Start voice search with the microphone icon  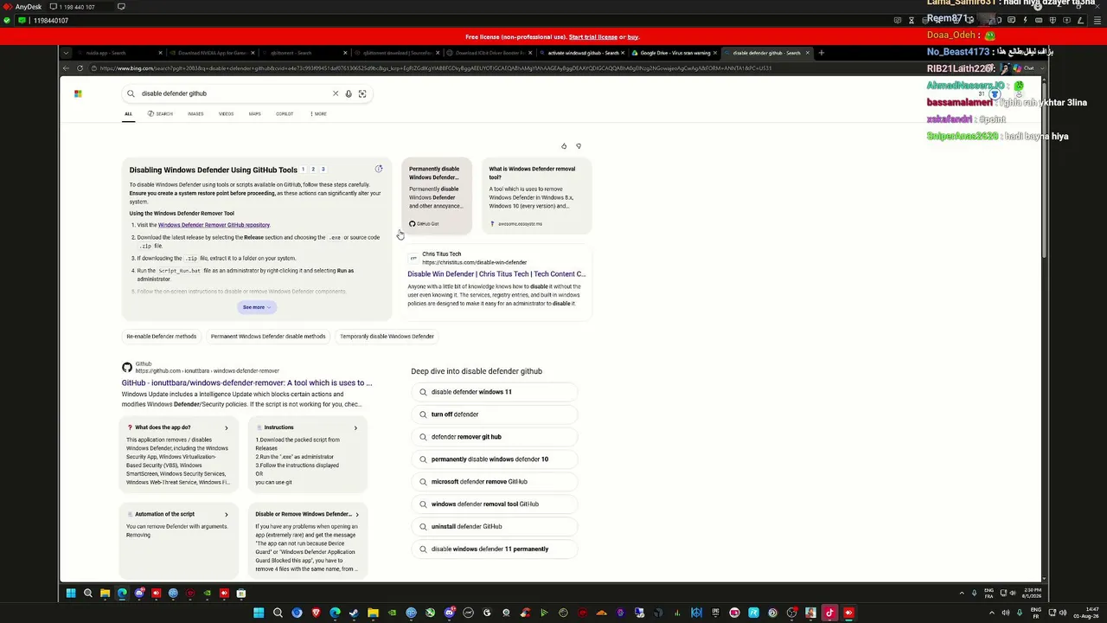[x=349, y=93]
